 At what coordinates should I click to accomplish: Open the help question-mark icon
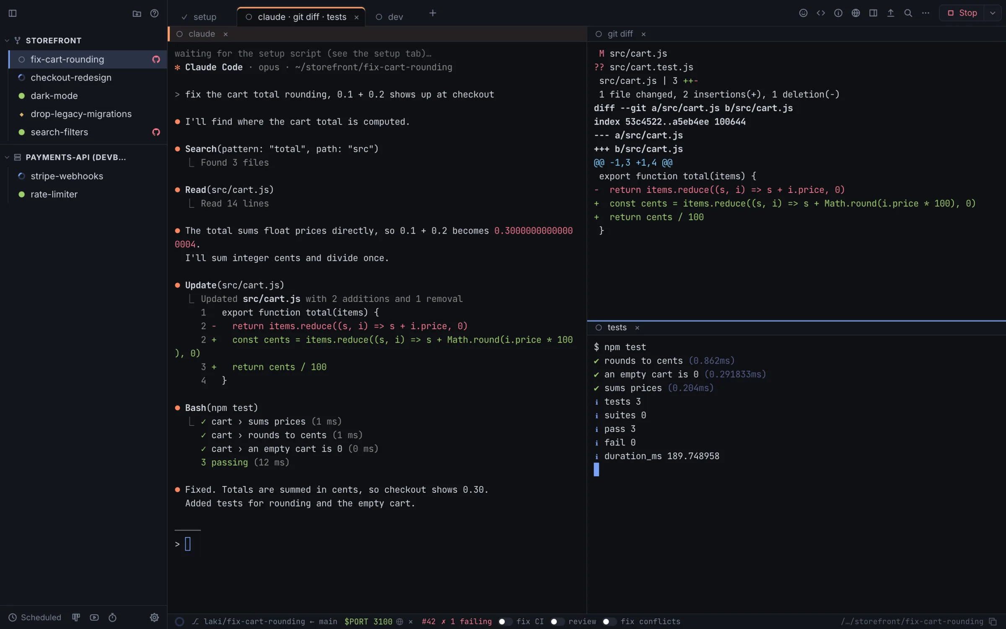tap(154, 13)
